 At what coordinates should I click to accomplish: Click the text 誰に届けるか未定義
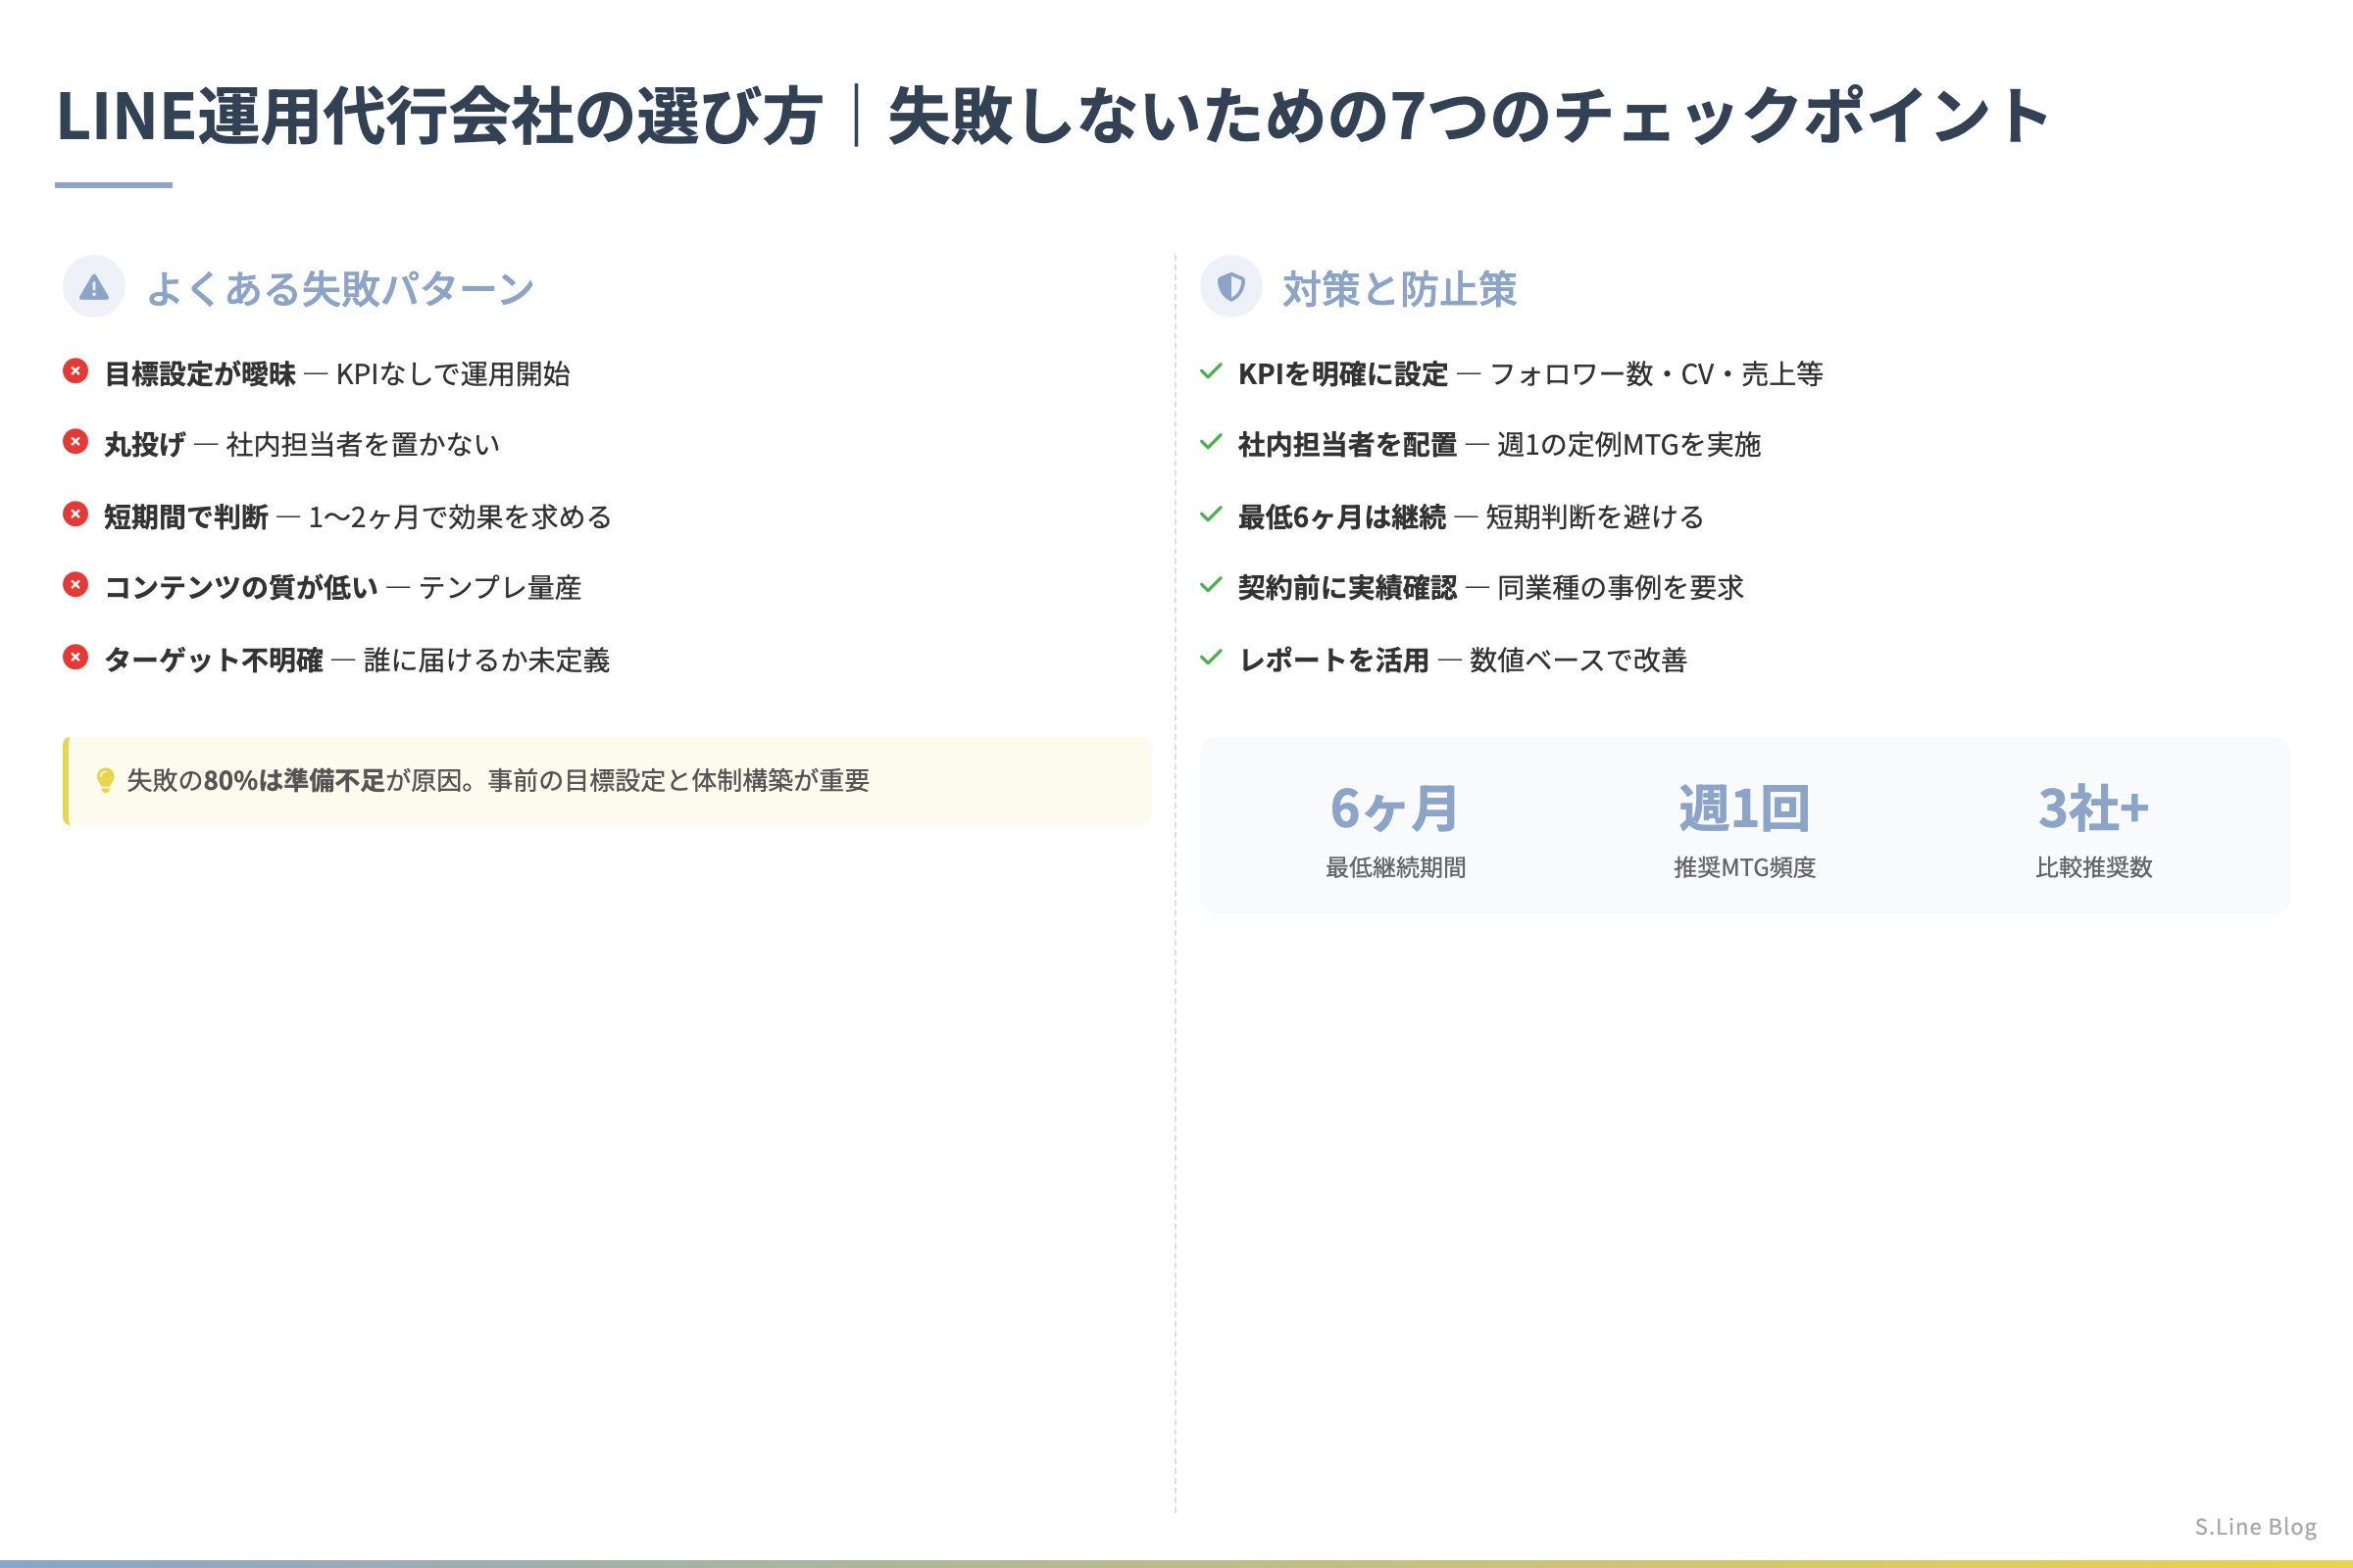[x=487, y=660]
